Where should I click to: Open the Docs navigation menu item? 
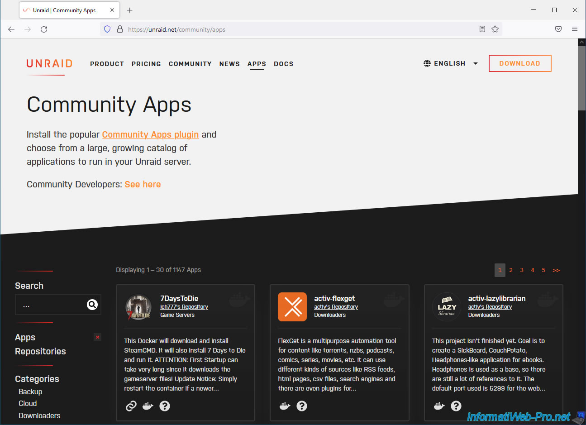click(x=284, y=64)
